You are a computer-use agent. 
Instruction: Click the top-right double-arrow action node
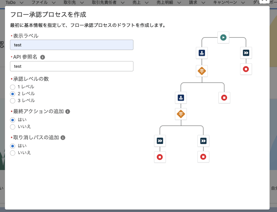pyautogui.click(x=246, y=53)
